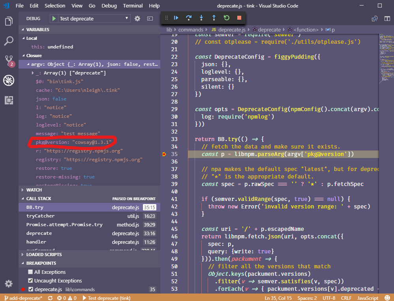Open the Debug view icon
This screenshot has height=301, width=394.
click(x=9, y=80)
